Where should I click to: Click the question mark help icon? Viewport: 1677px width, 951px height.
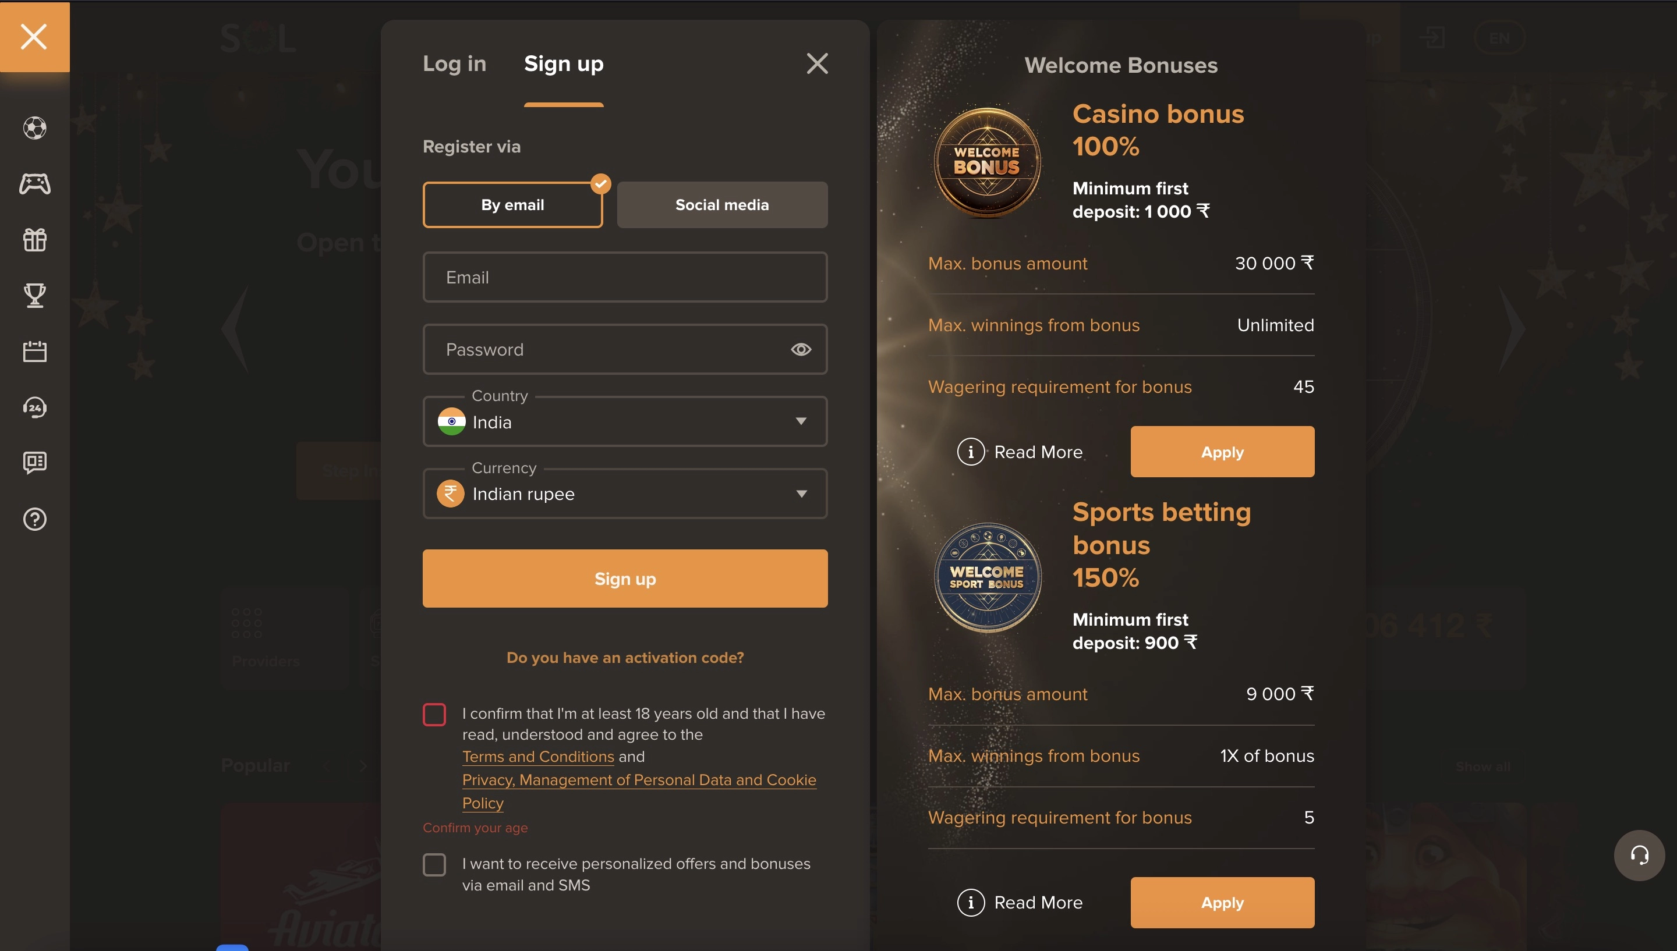[x=34, y=519]
